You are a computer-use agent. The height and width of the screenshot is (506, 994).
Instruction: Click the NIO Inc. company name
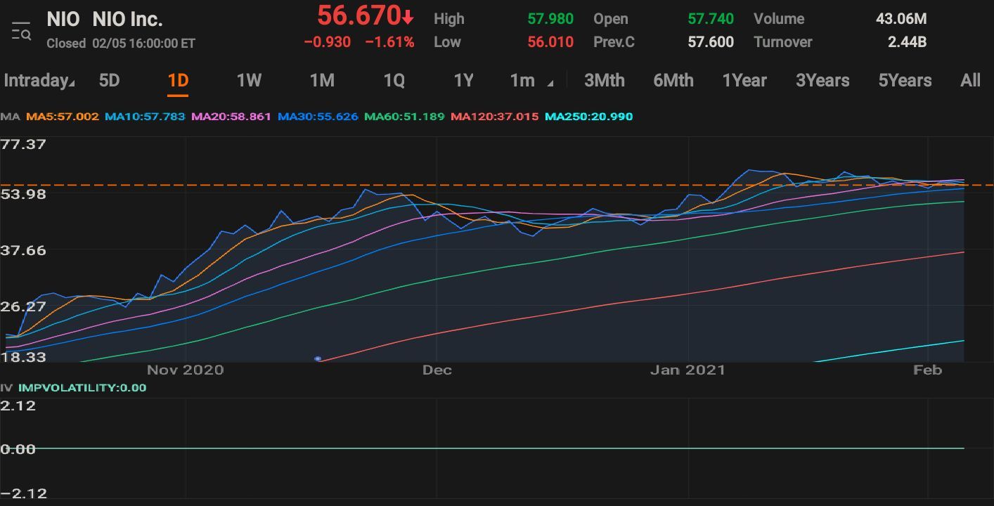pyautogui.click(x=127, y=19)
